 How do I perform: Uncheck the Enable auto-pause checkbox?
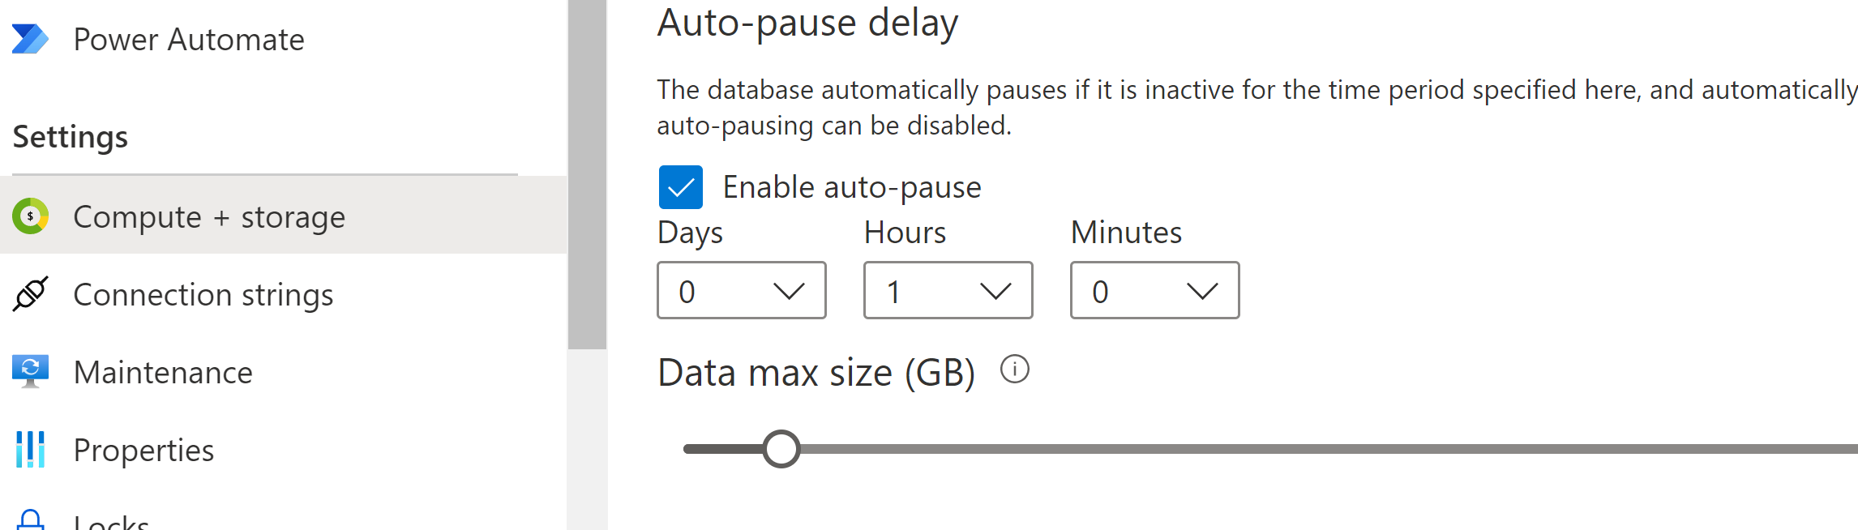coord(681,187)
